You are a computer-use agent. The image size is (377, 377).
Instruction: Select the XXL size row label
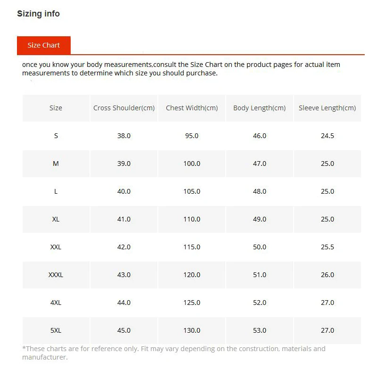coord(56,247)
